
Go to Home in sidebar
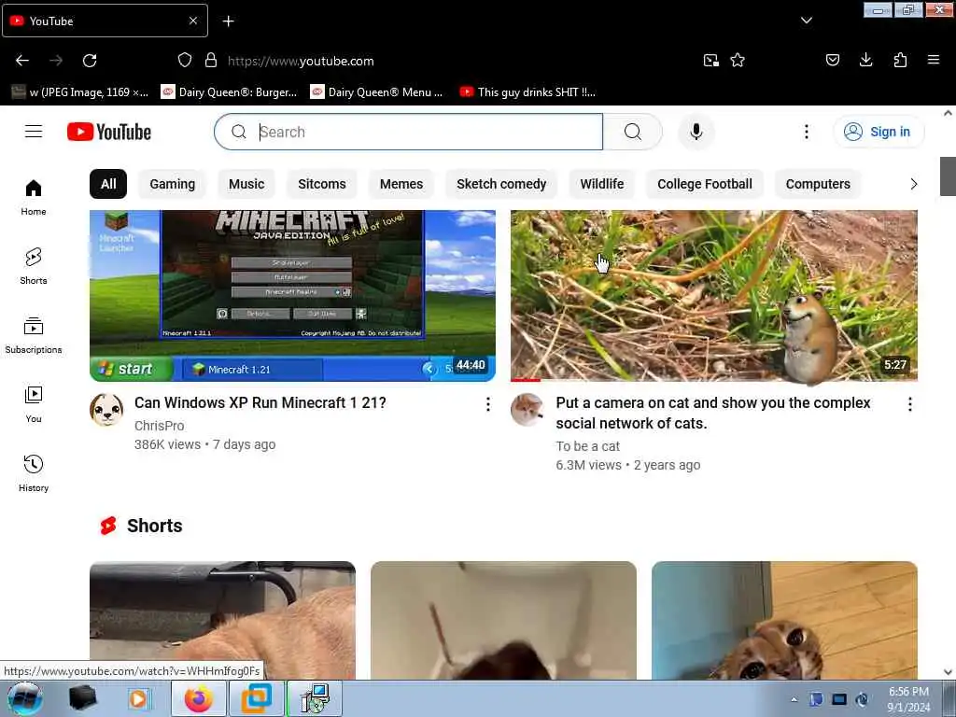click(34, 198)
